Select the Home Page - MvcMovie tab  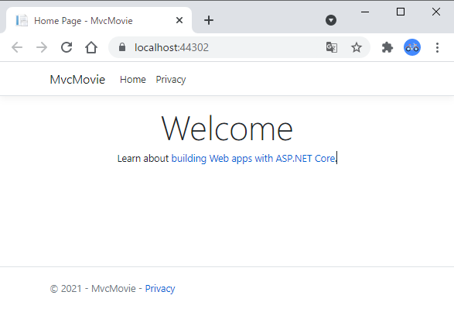pyautogui.click(x=98, y=20)
